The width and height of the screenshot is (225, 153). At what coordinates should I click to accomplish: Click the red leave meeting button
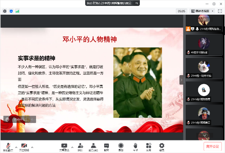tap(212, 146)
